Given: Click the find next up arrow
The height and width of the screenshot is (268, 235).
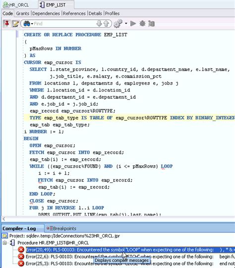Looking at the screenshot, I should tap(106, 24).
